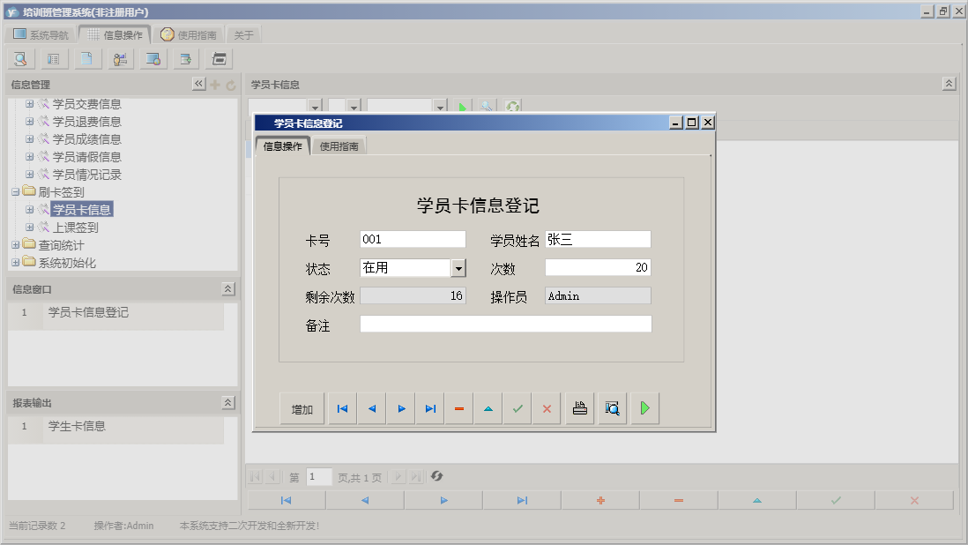Select the search/query toolbar icon
968x545 pixels.
19,58
